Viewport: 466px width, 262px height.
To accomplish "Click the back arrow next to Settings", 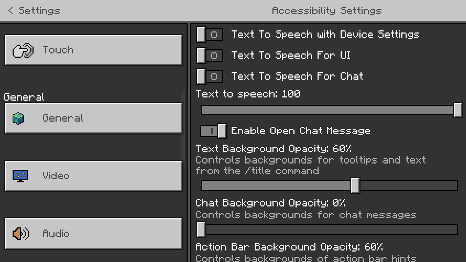I will click(10, 10).
